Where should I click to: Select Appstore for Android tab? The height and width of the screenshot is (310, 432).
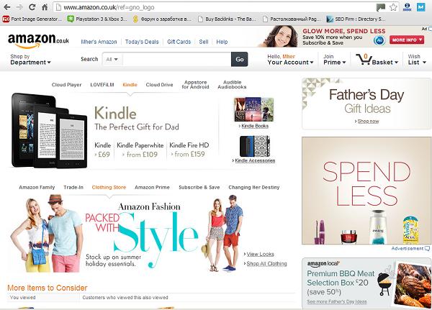click(195, 85)
